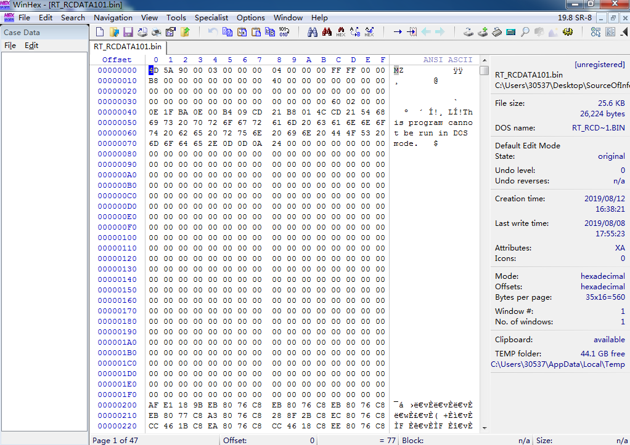Viewport: 630px width, 445px height.
Task: Click the Offset field in status bar
Action: tap(268, 440)
